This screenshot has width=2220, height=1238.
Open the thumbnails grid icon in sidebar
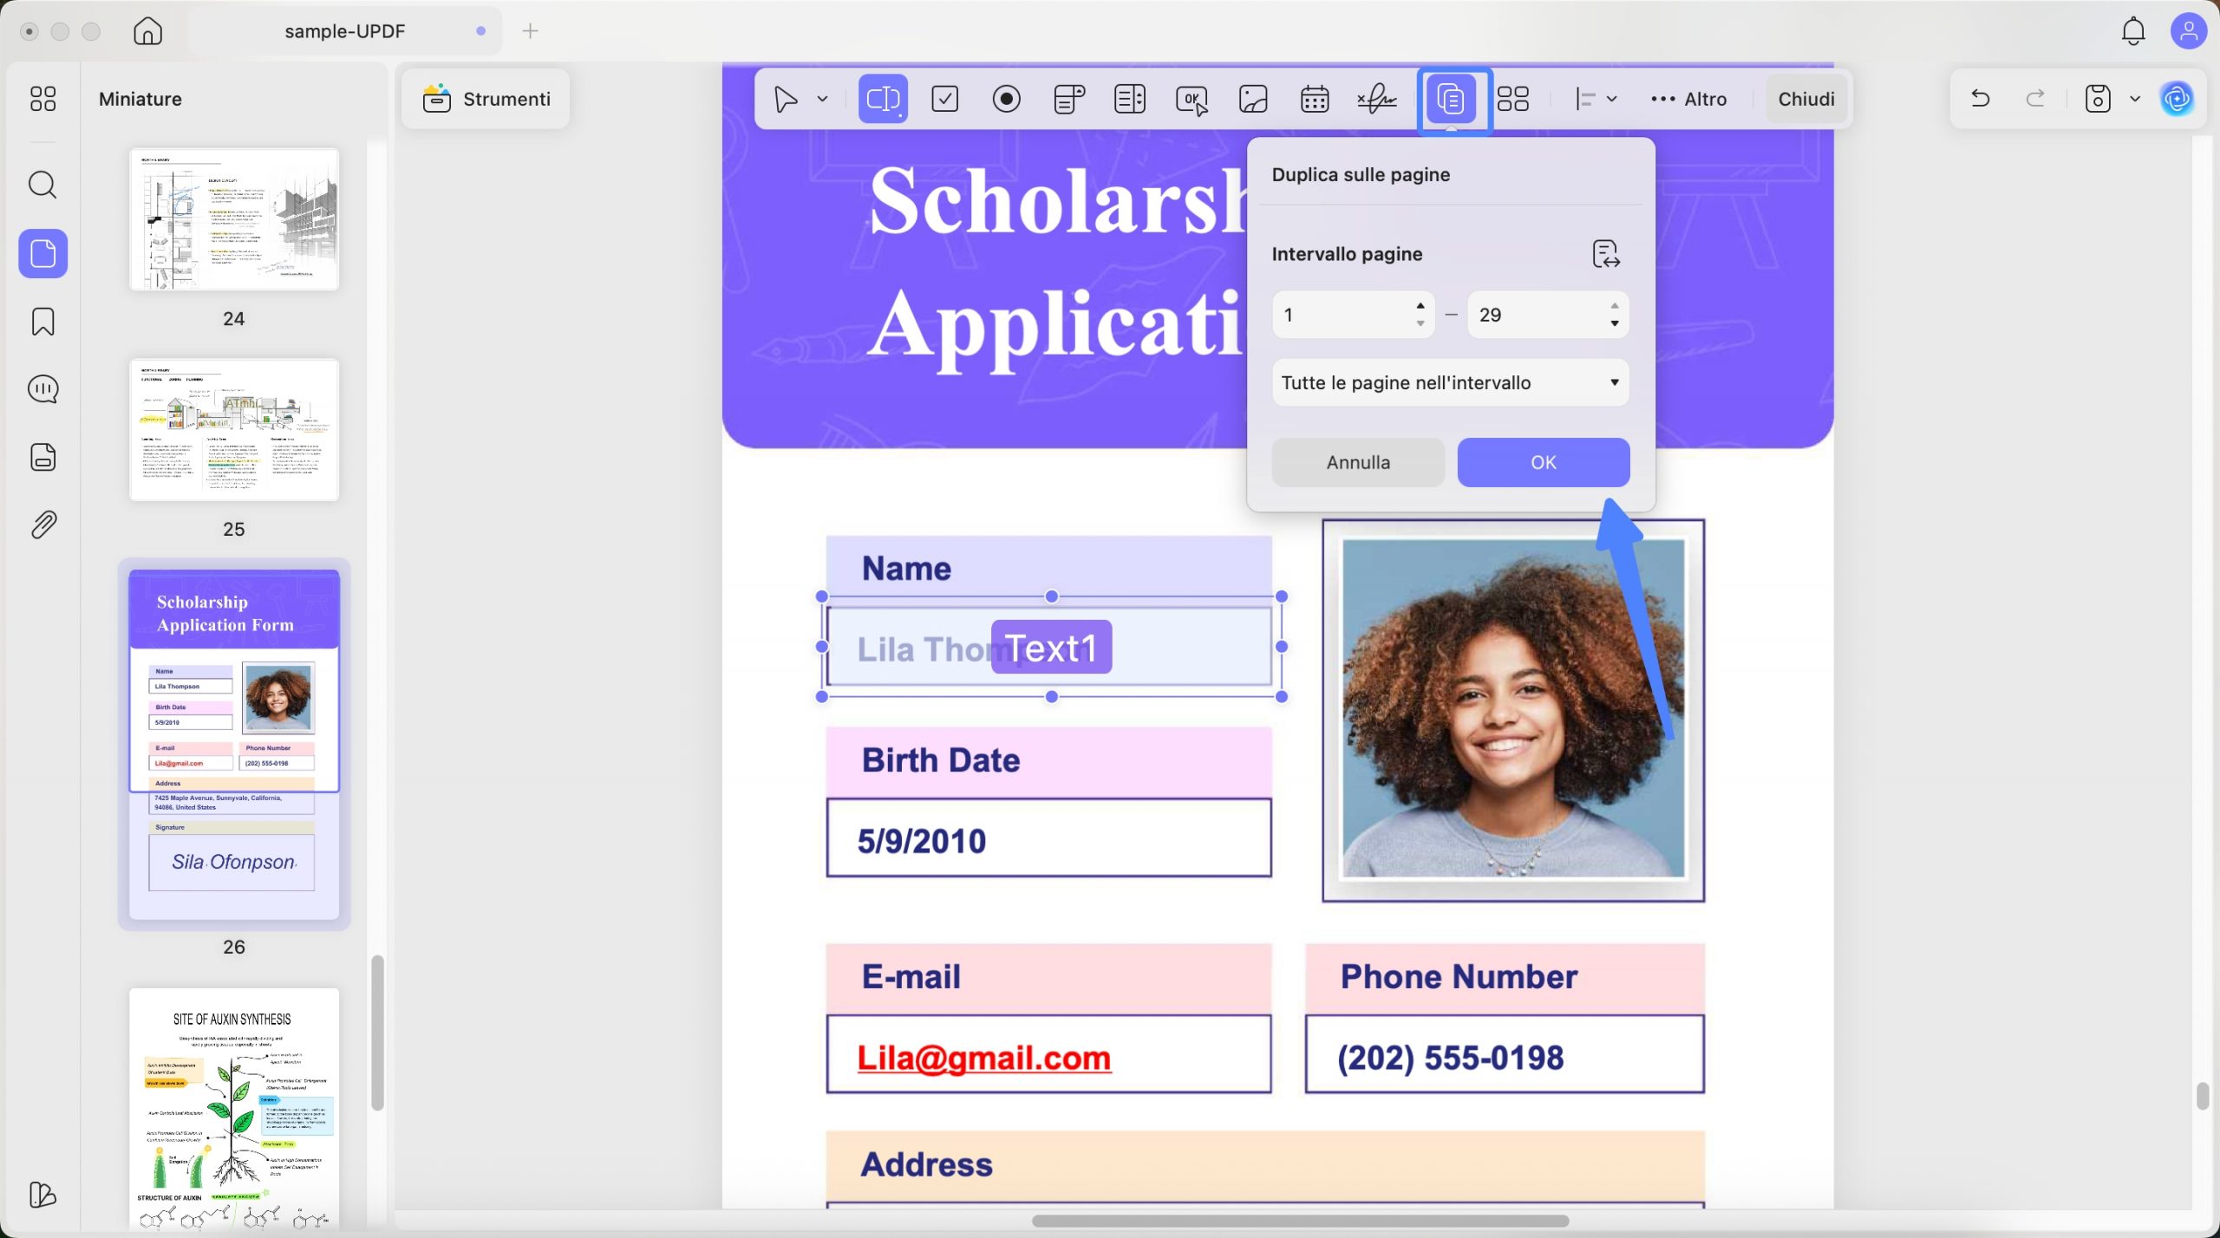42,99
